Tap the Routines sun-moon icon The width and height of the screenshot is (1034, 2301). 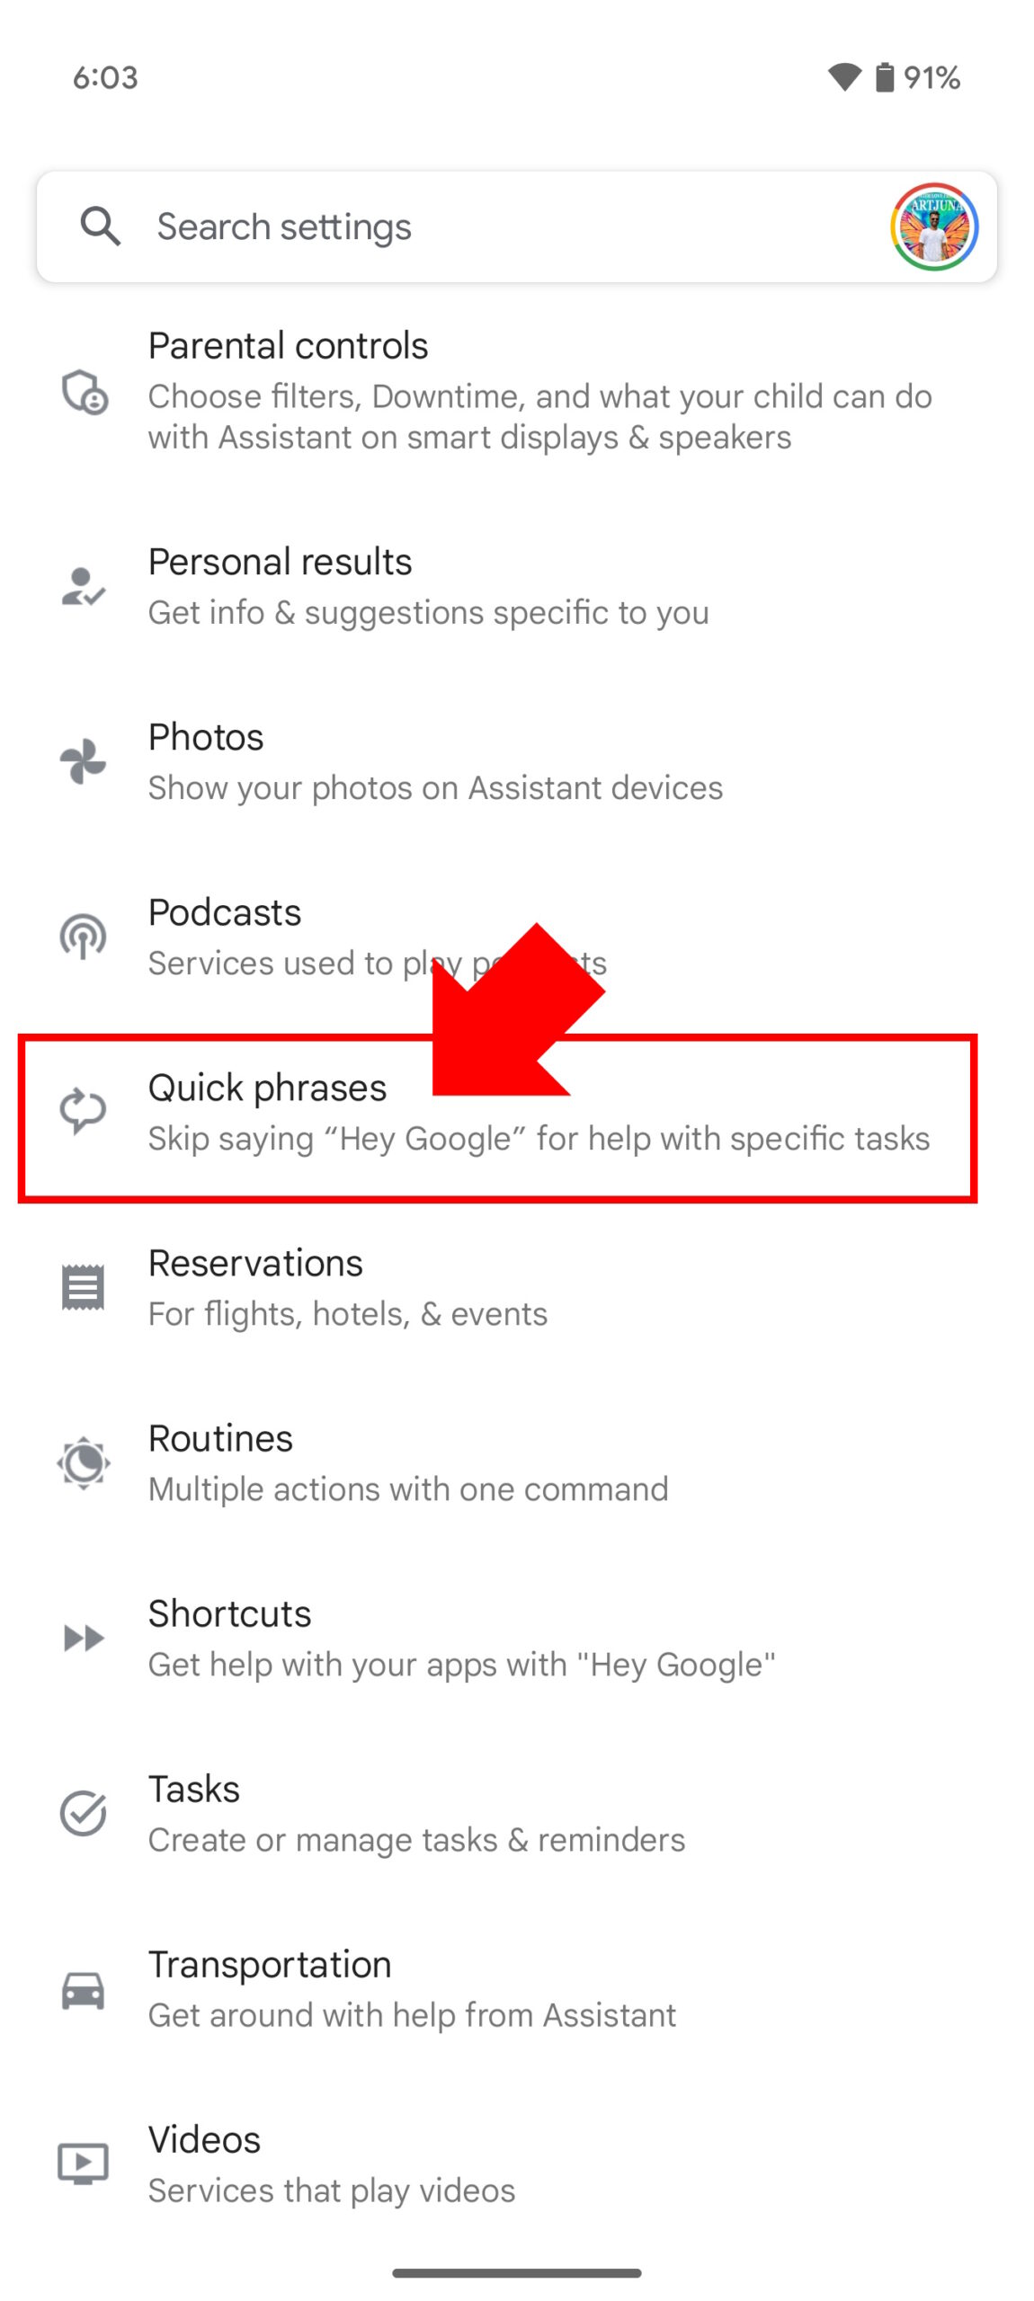click(84, 1462)
